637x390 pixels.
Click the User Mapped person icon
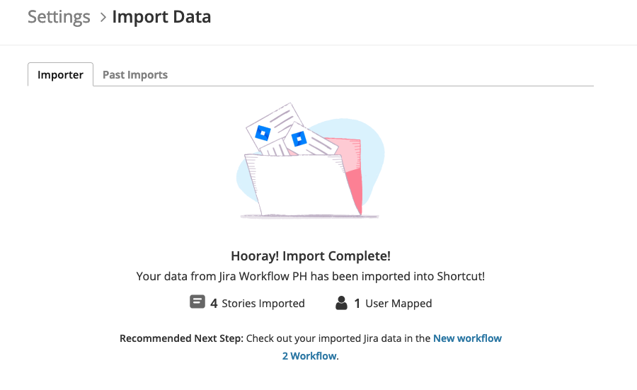[341, 303]
